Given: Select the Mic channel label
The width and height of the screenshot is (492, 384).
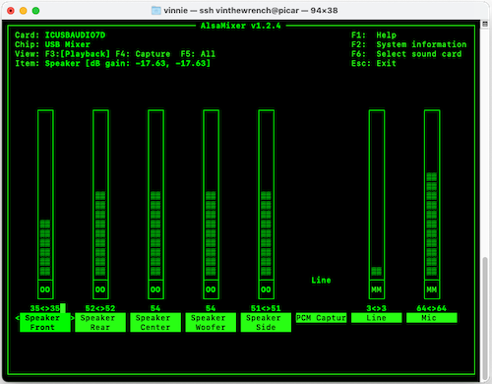Looking at the screenshot, I should (431, 318).
